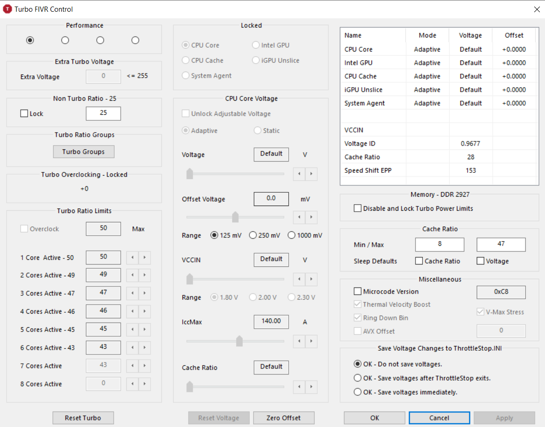Increase Offset Voltage with right arrow
Screen dimensions: 545x427
(x=312, y=217)
